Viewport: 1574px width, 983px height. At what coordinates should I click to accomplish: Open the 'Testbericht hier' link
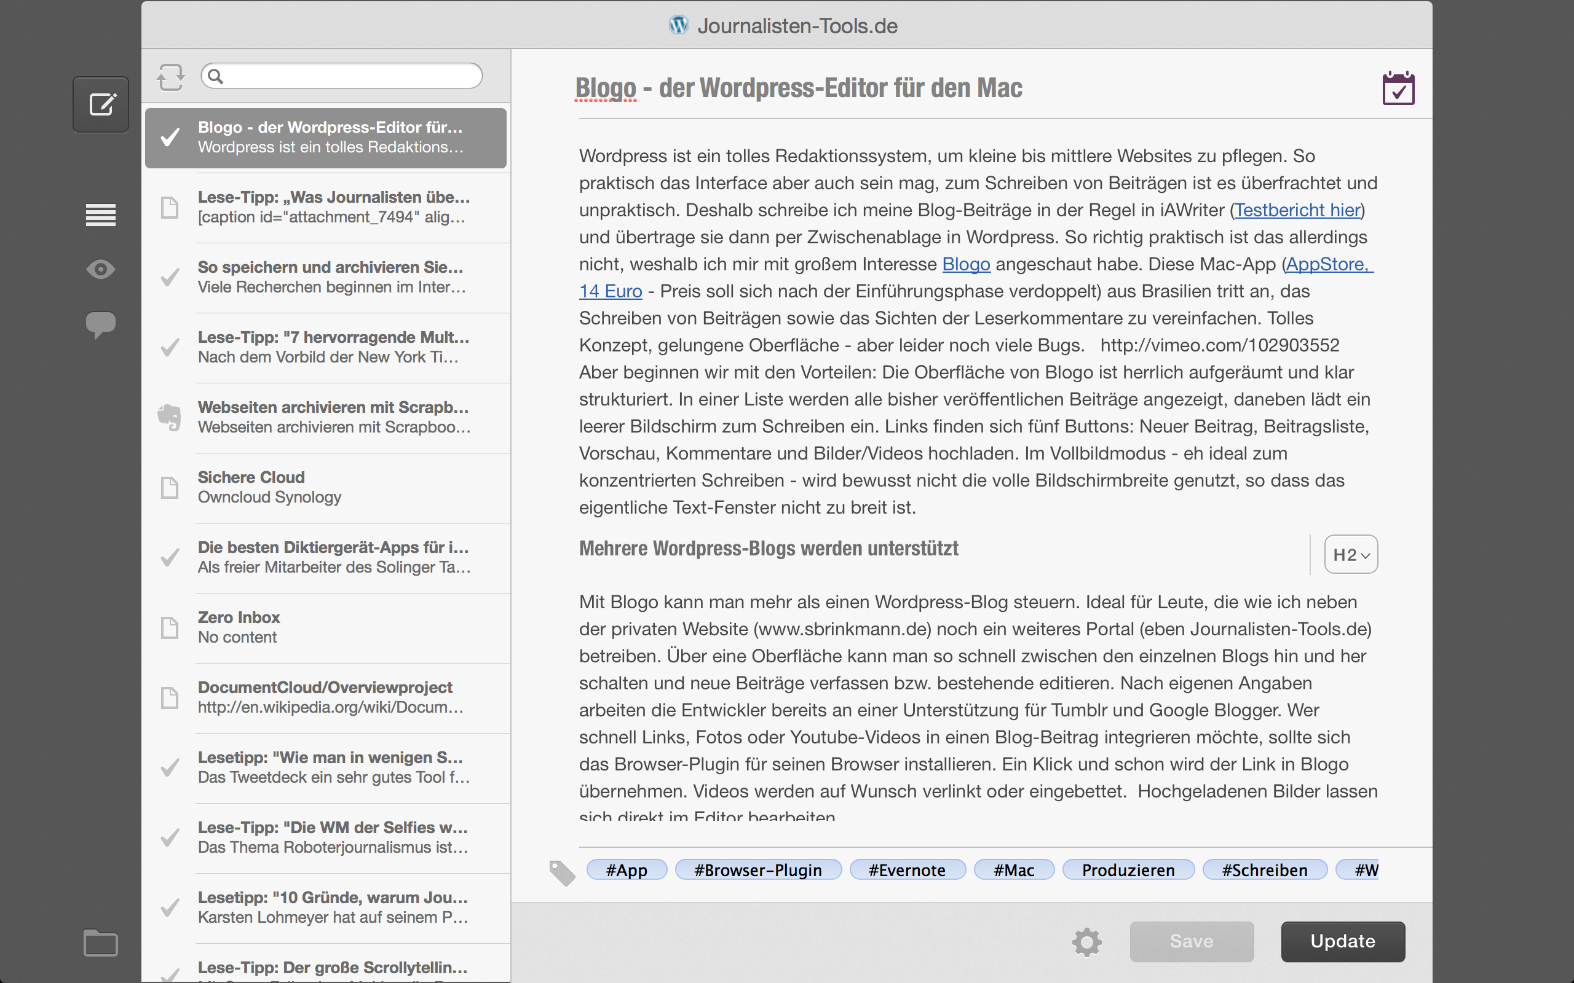[x=1297, y=210]
